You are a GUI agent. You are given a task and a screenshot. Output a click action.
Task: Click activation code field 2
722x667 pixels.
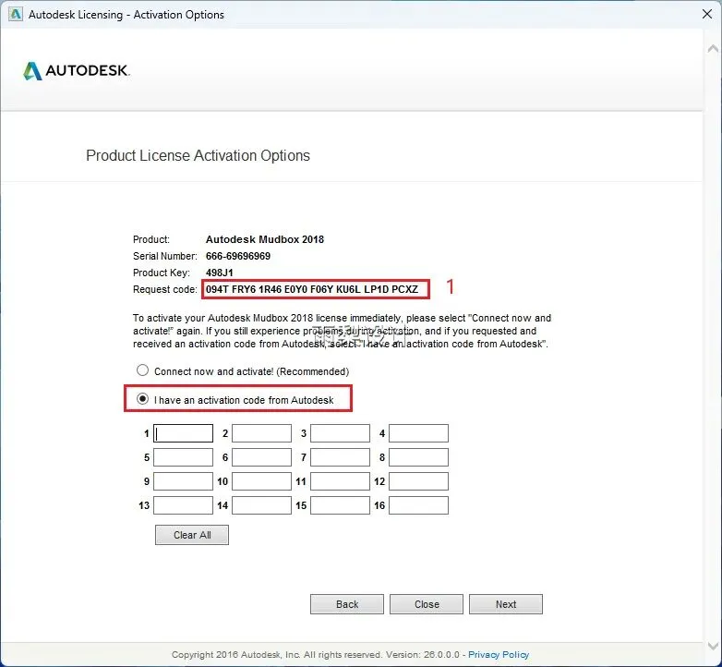click(261, 433)
